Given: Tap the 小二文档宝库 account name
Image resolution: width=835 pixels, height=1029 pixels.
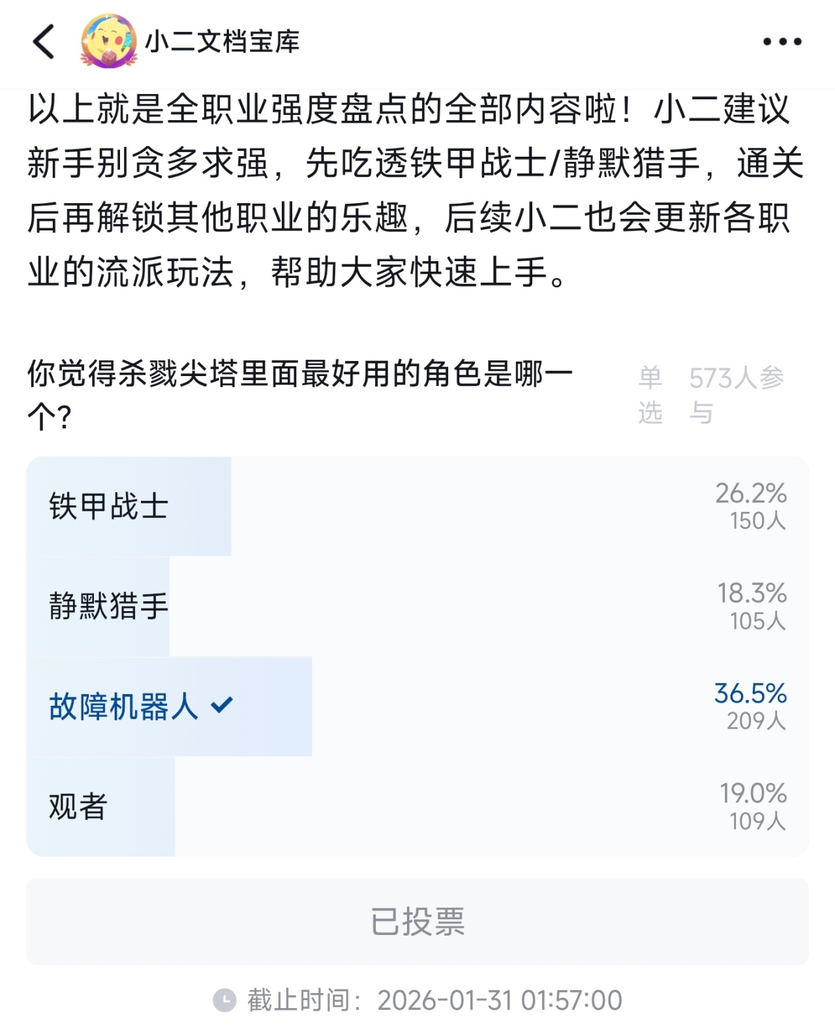Looking at the screenshot, I should tap(222, 42).
